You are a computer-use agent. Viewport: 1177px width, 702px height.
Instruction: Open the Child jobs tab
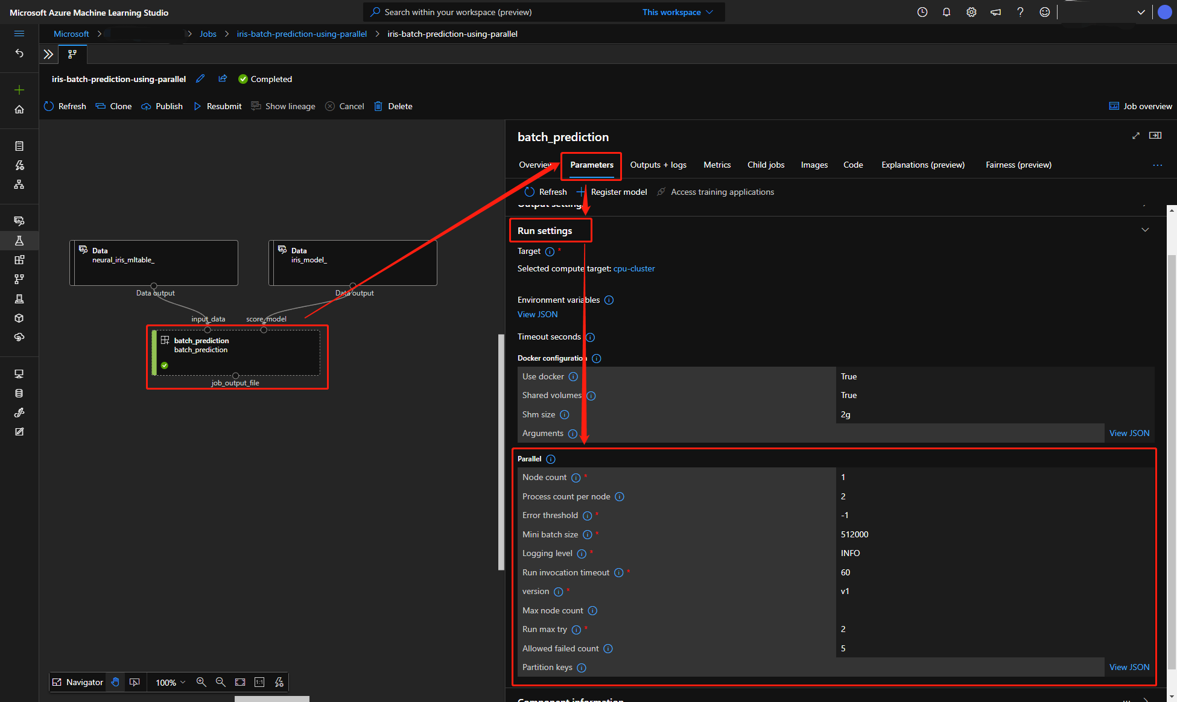click(766, 165)
